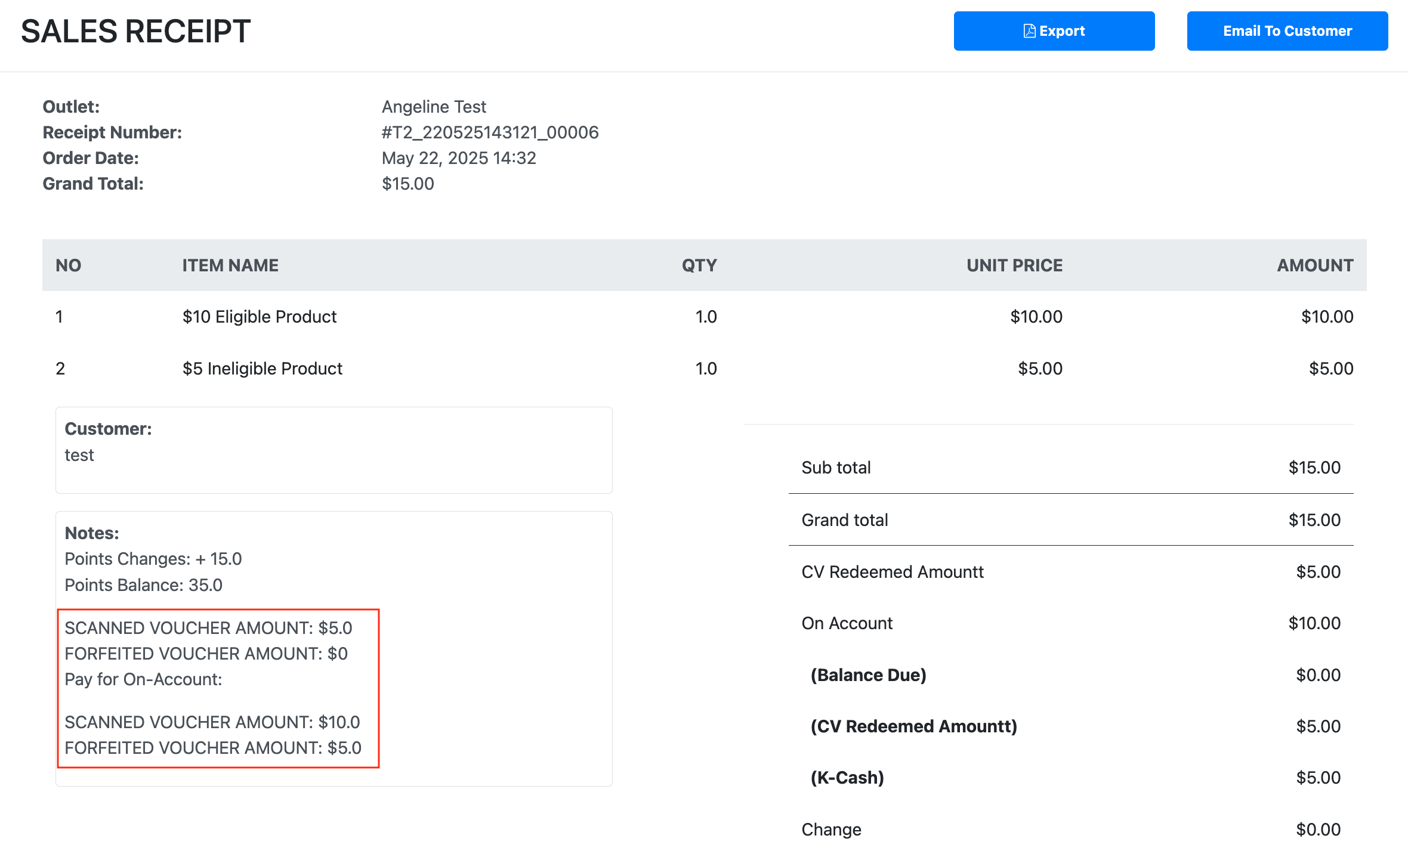Select receipt number #T2_220525143121_00006
Viewport: 1408px width, 854px height.
pyautogui.click(x=490, y=132)
